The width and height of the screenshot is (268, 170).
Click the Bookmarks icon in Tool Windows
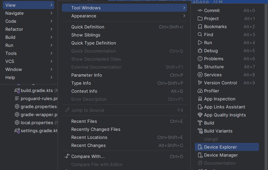[200, 26]
